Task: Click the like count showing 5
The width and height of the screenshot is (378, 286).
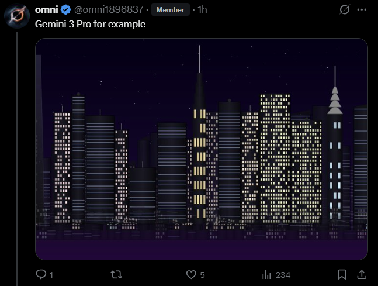Action: [202, 275]
